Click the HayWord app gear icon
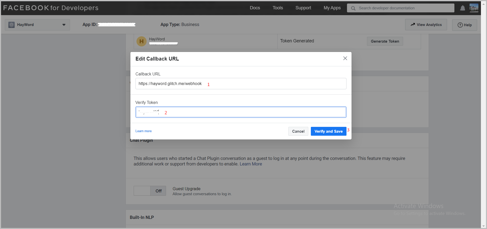The image size is (487, 229). [x=12, y=25]
